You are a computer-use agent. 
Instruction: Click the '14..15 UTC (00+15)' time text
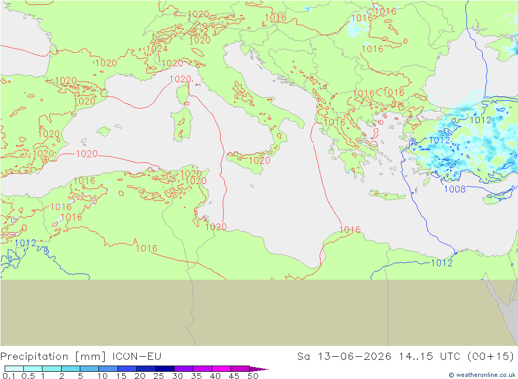point(456,357)
